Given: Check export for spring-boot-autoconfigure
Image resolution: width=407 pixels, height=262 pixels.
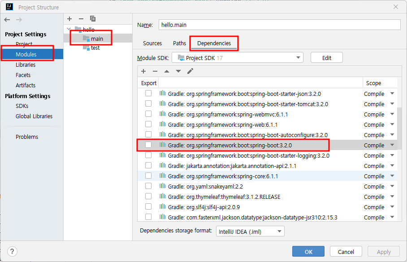Looking at the screenshot, I should coord(148,134).
